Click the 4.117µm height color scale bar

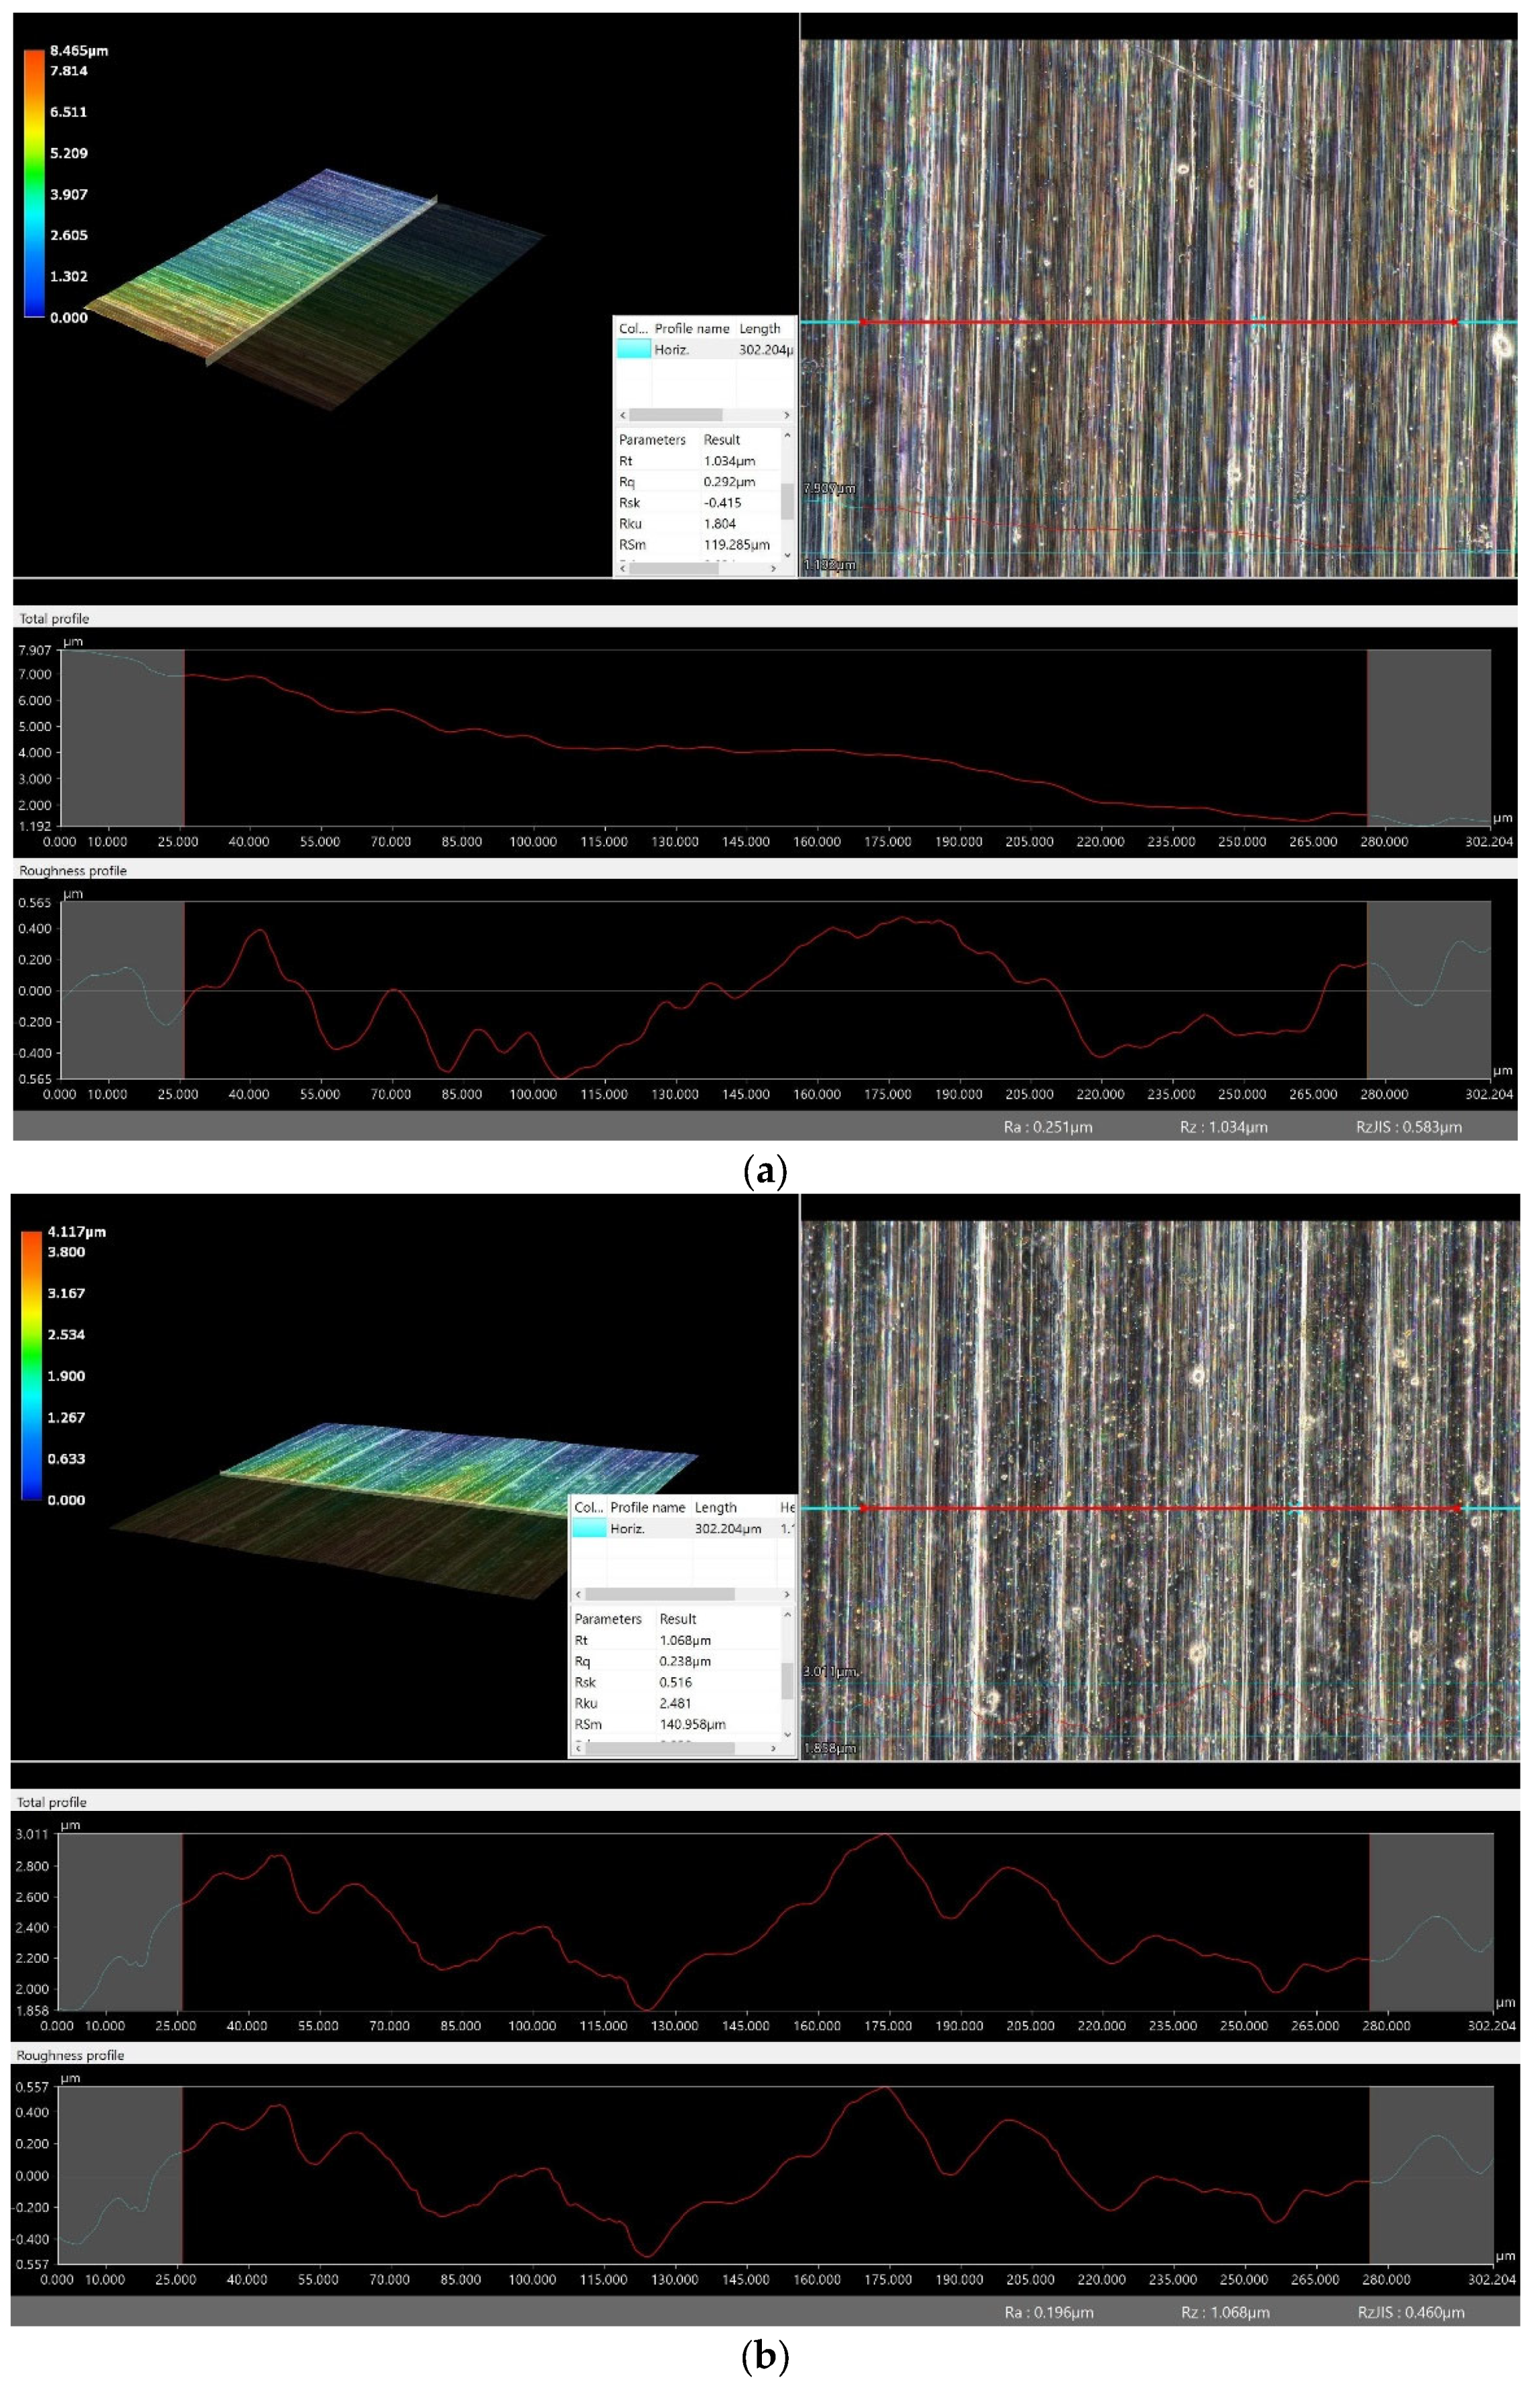tap(32, 1365)
